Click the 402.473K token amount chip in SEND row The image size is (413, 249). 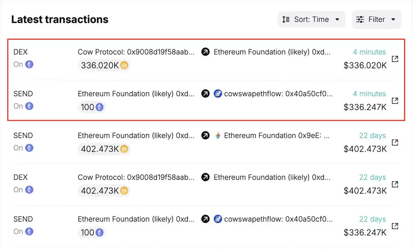[x=104, y=149]
